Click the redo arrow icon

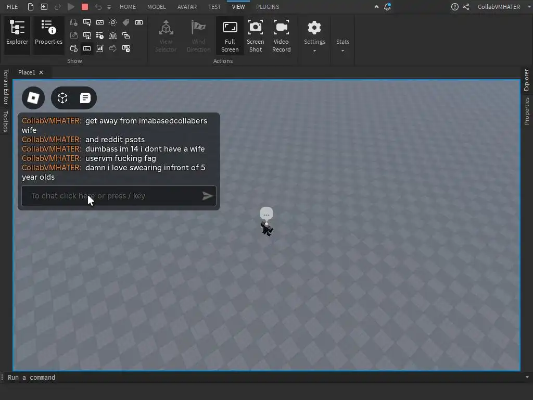tap(58, 7)
